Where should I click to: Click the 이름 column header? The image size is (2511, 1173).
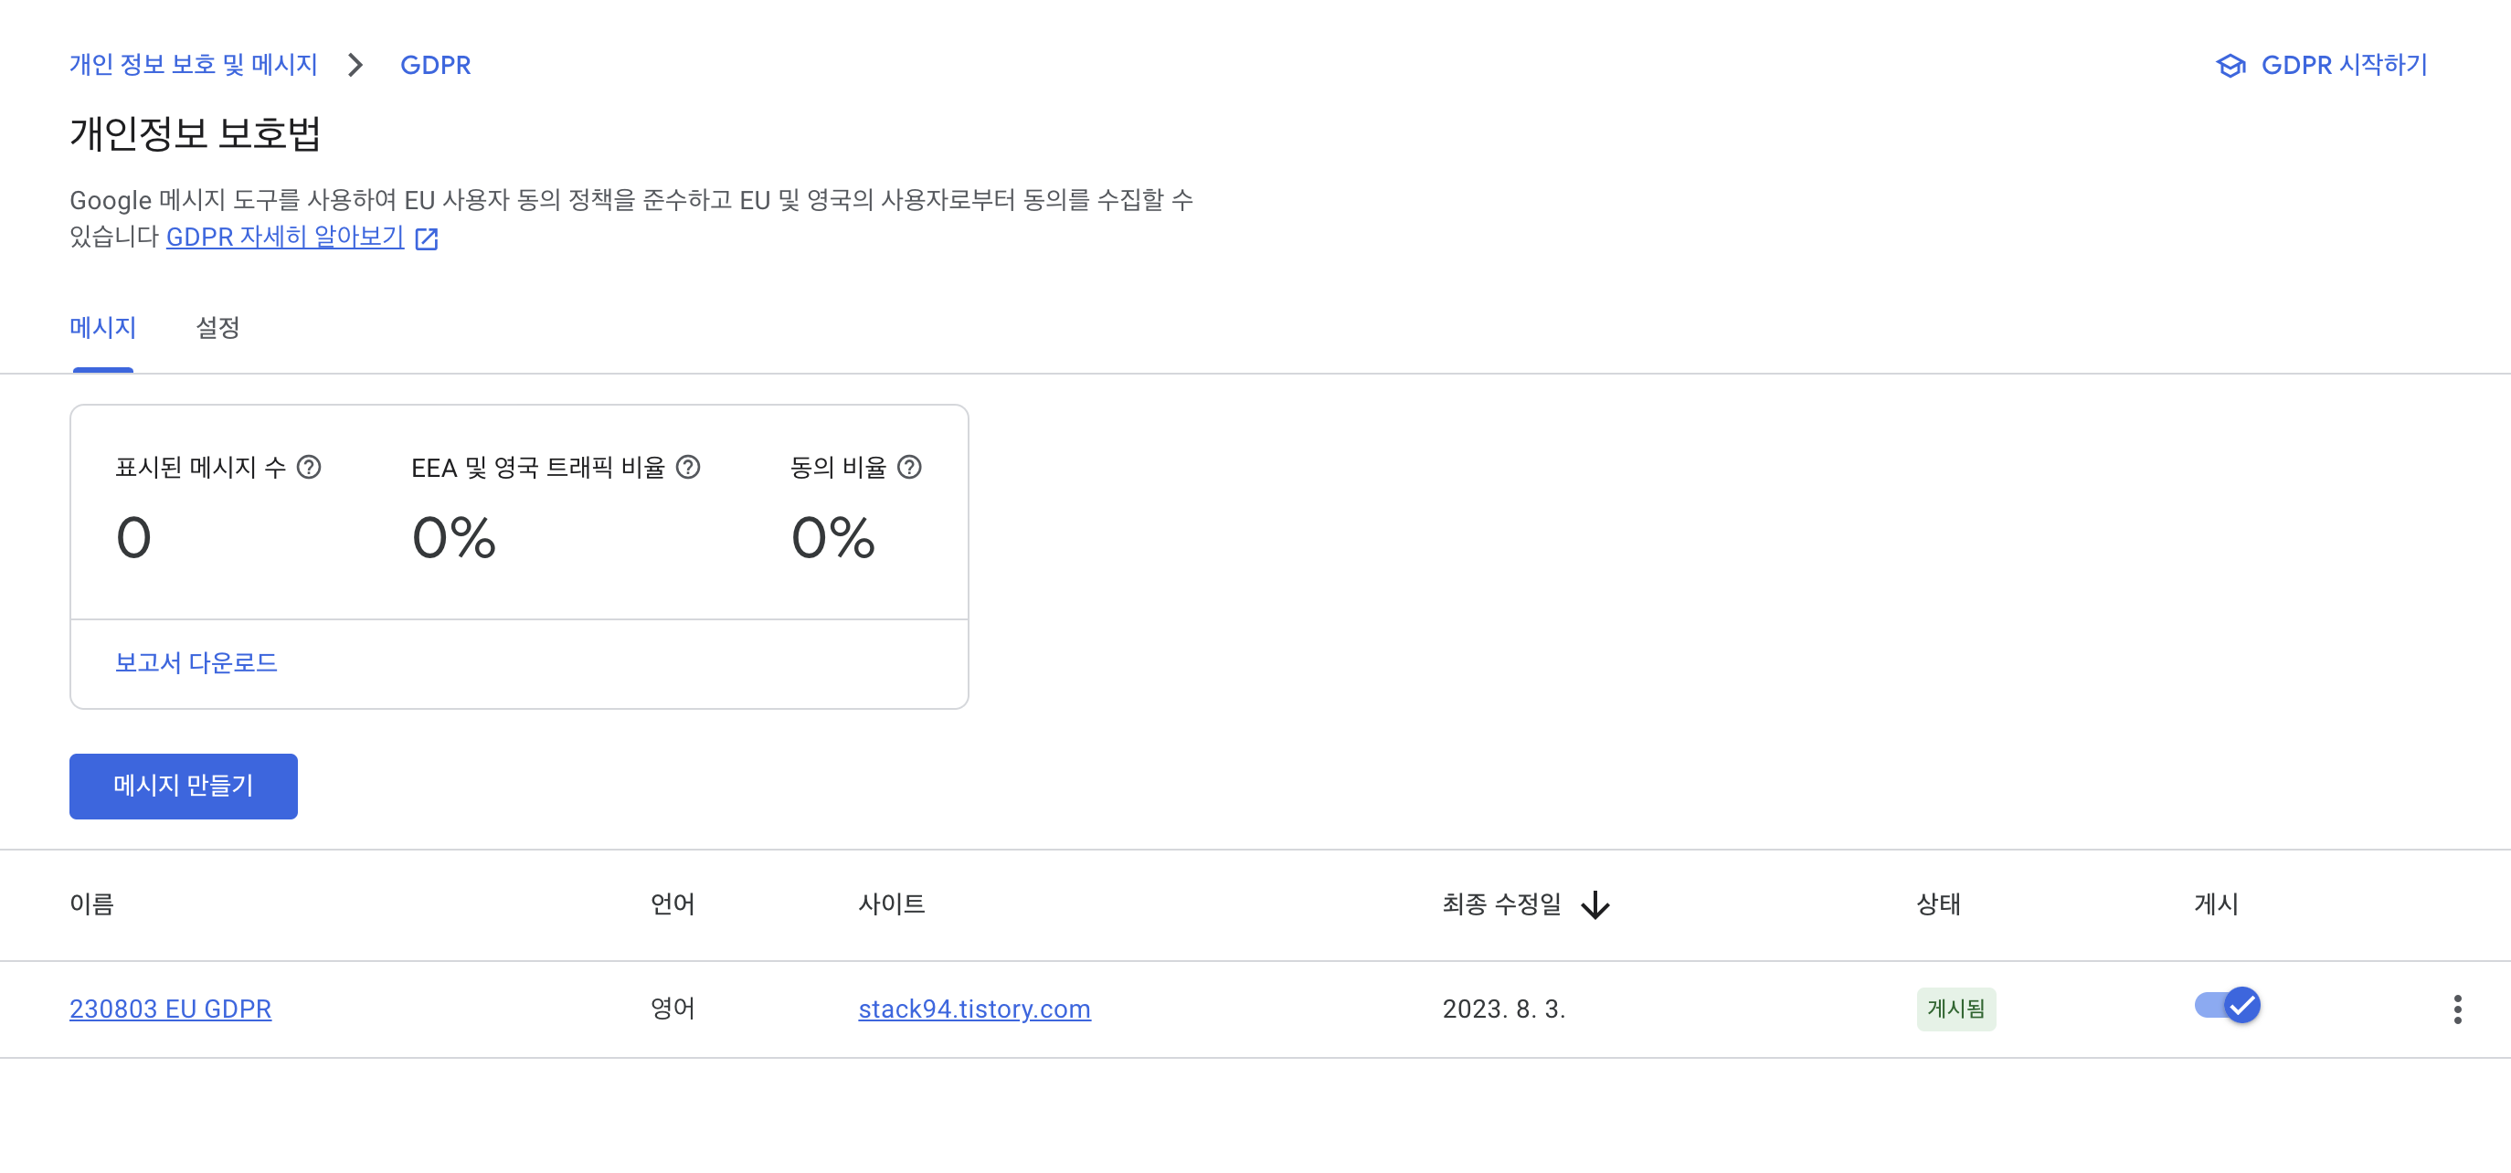(x=91, y=905)
